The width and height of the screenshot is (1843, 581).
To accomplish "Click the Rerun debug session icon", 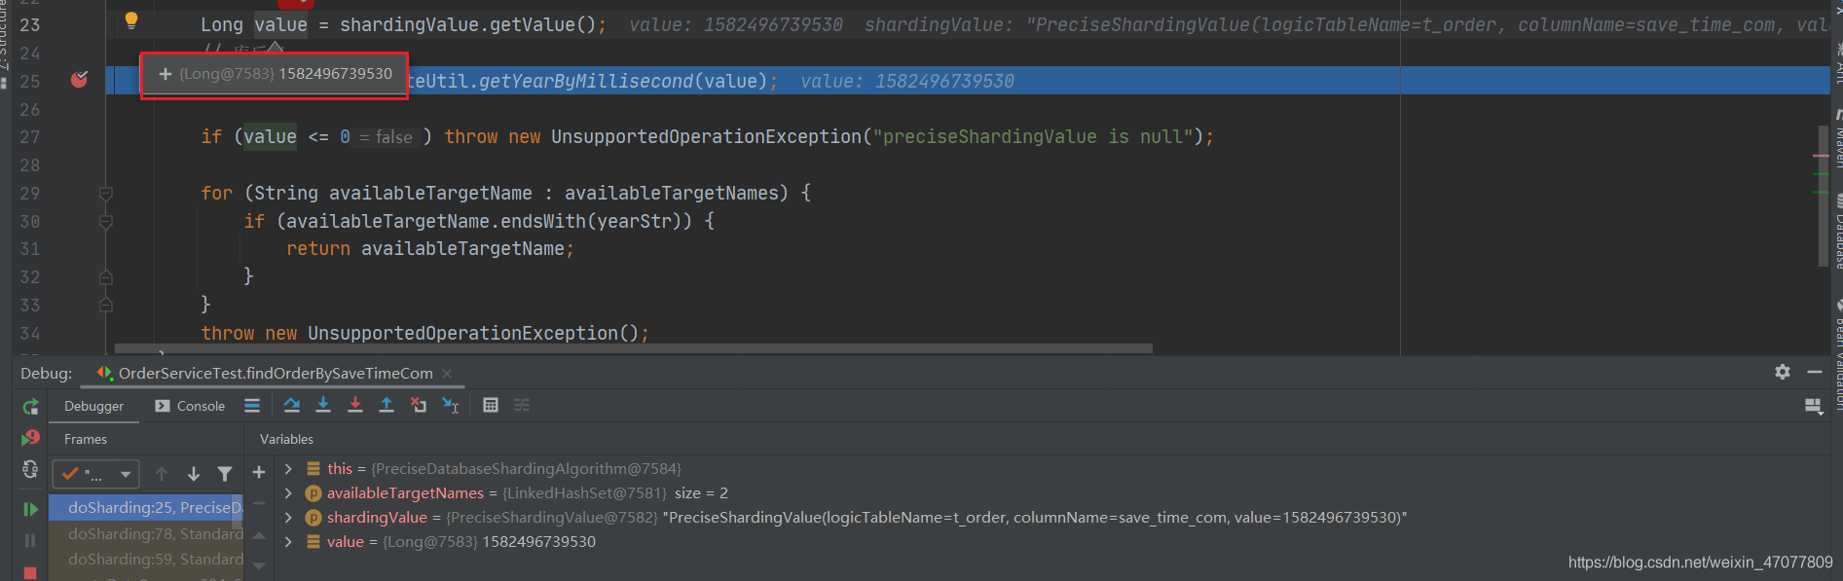I will click(x=30, y=407).
